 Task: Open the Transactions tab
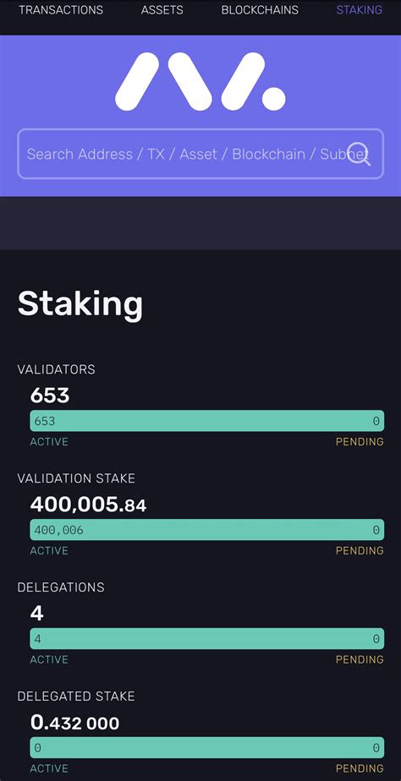(x=61, y=9)
